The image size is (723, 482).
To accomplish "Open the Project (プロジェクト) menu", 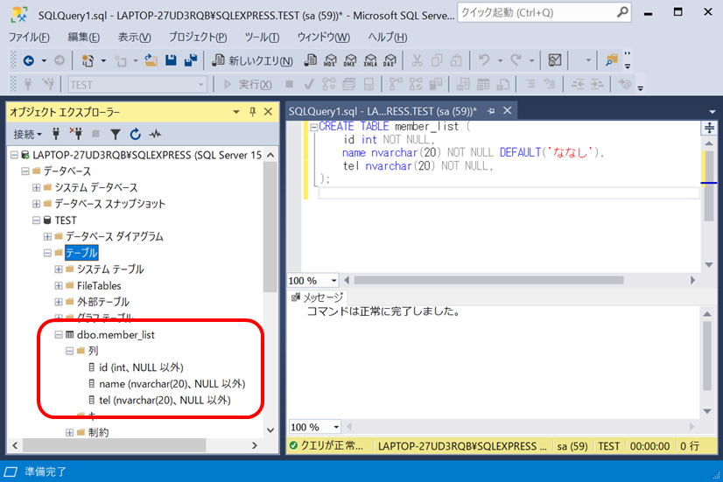I will pyautogui.click(x=198, y=38).
